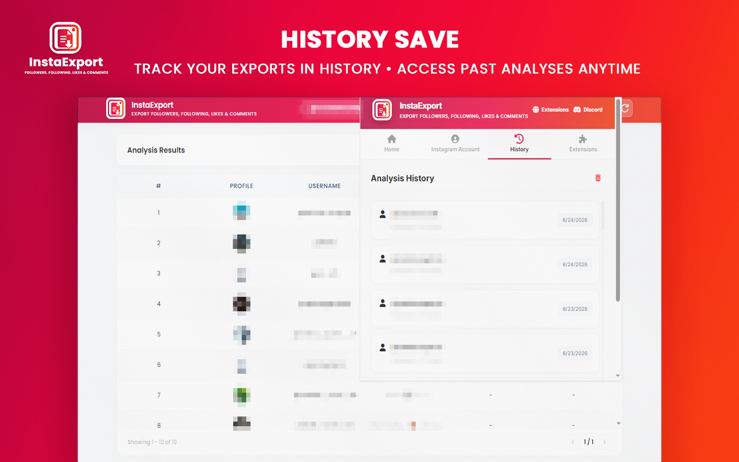Click the "Showing 1 - 10 of 10" text
The width and height of the screenshot is (739, 462).
click(152, 442)
